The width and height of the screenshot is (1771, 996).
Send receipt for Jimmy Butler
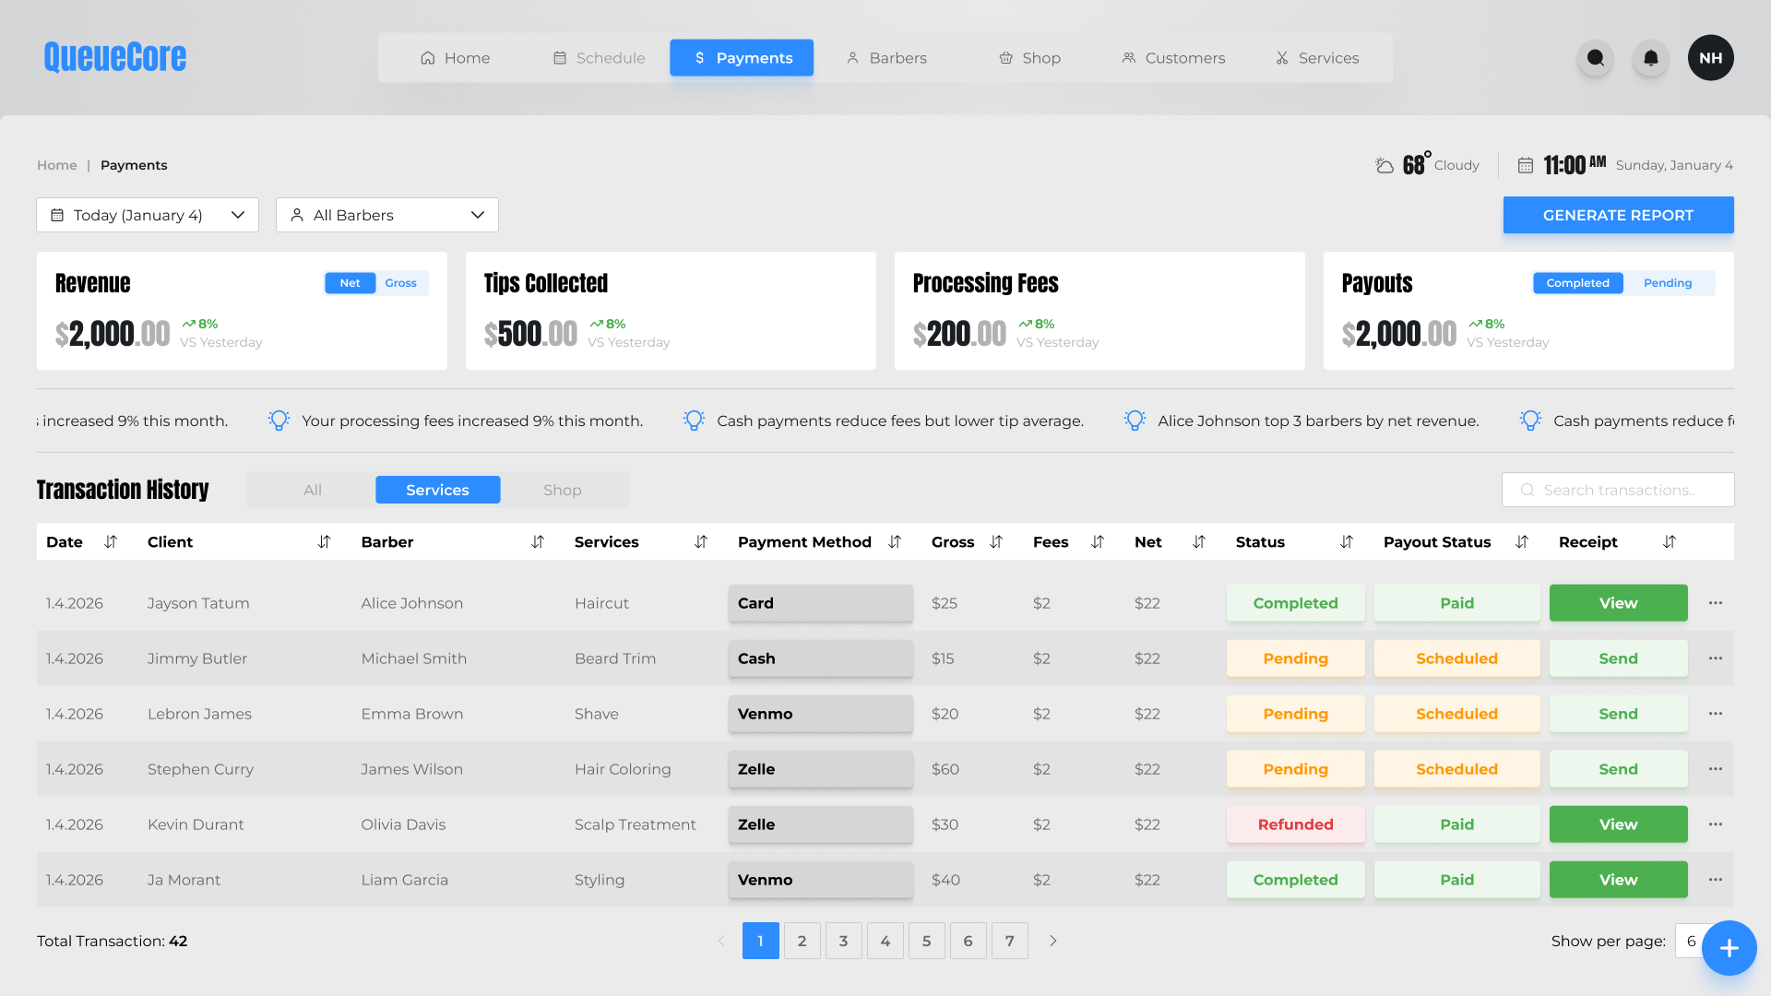pos(1618,658)
